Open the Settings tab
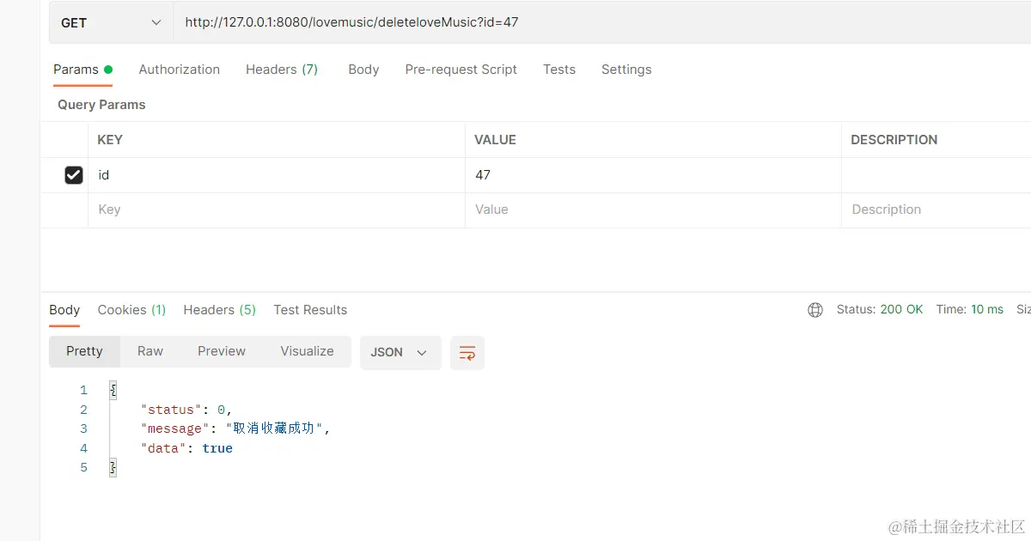The image size is (1031, 541). pyautogui.click(x=626, y=70)
